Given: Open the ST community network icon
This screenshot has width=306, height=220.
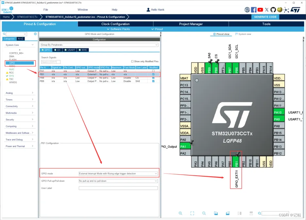Looking at the screenshot, I should pos(286,10).
